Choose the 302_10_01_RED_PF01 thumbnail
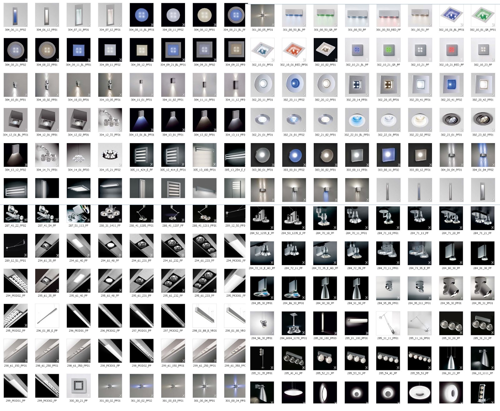Viewport: 500px width, 411px height. pyautogui.click(x=294, y=50)
